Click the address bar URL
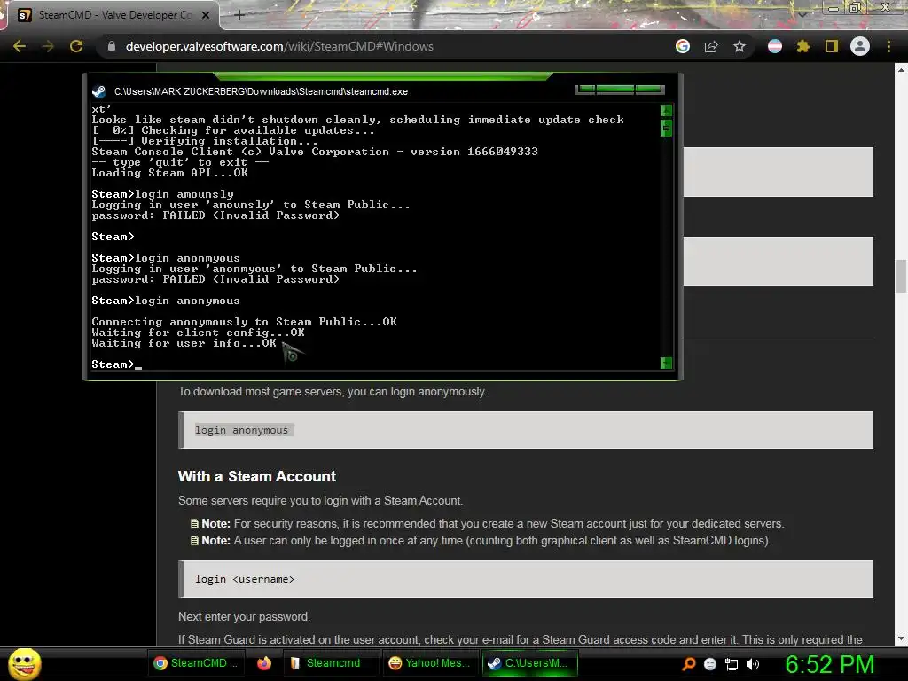 (279, 46)
